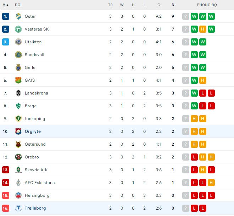234x216 pixels.
Task: Click GAIS's green W form badge
Action: (194, 80)
